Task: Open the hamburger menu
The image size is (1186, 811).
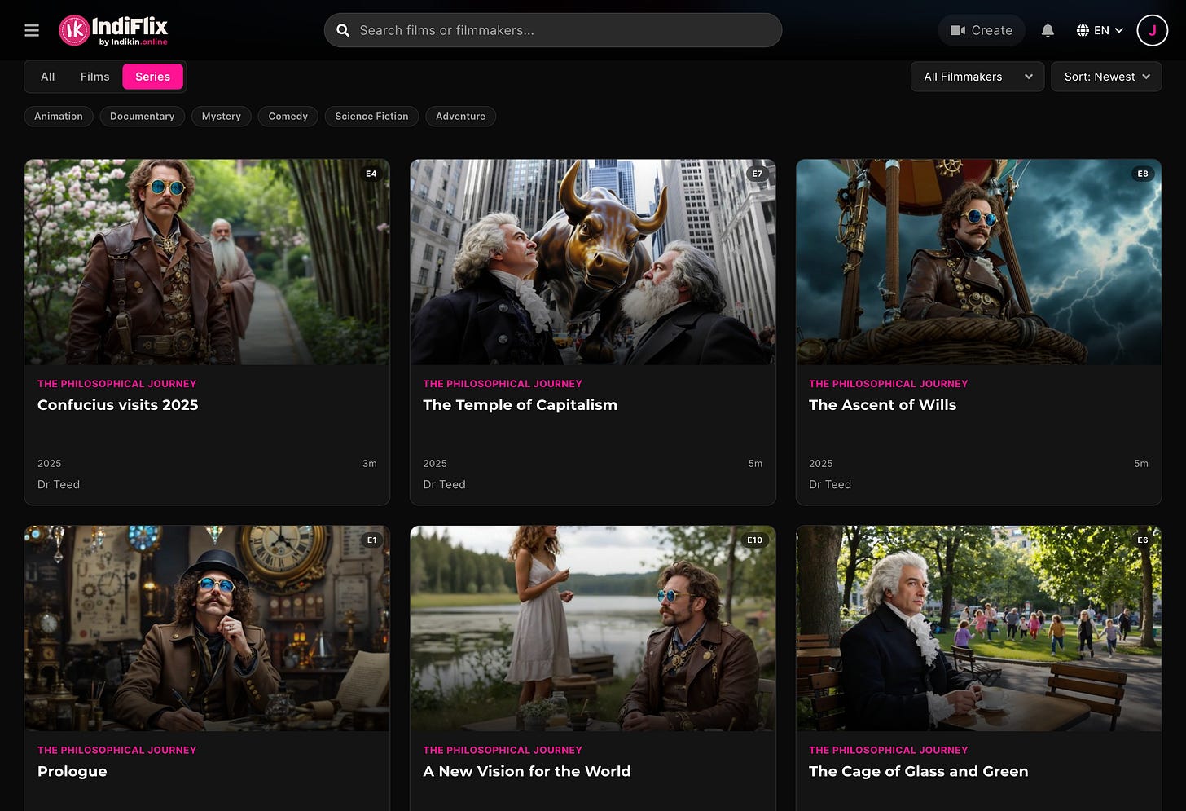Action: click(32, 30)
